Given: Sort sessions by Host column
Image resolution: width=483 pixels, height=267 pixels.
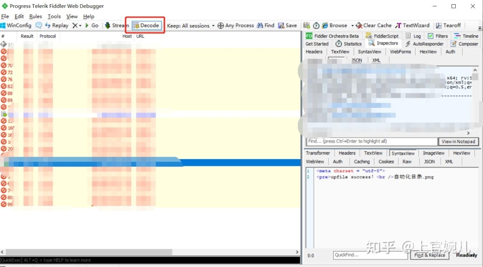Looking at the screenshot, I should point(127,36).
